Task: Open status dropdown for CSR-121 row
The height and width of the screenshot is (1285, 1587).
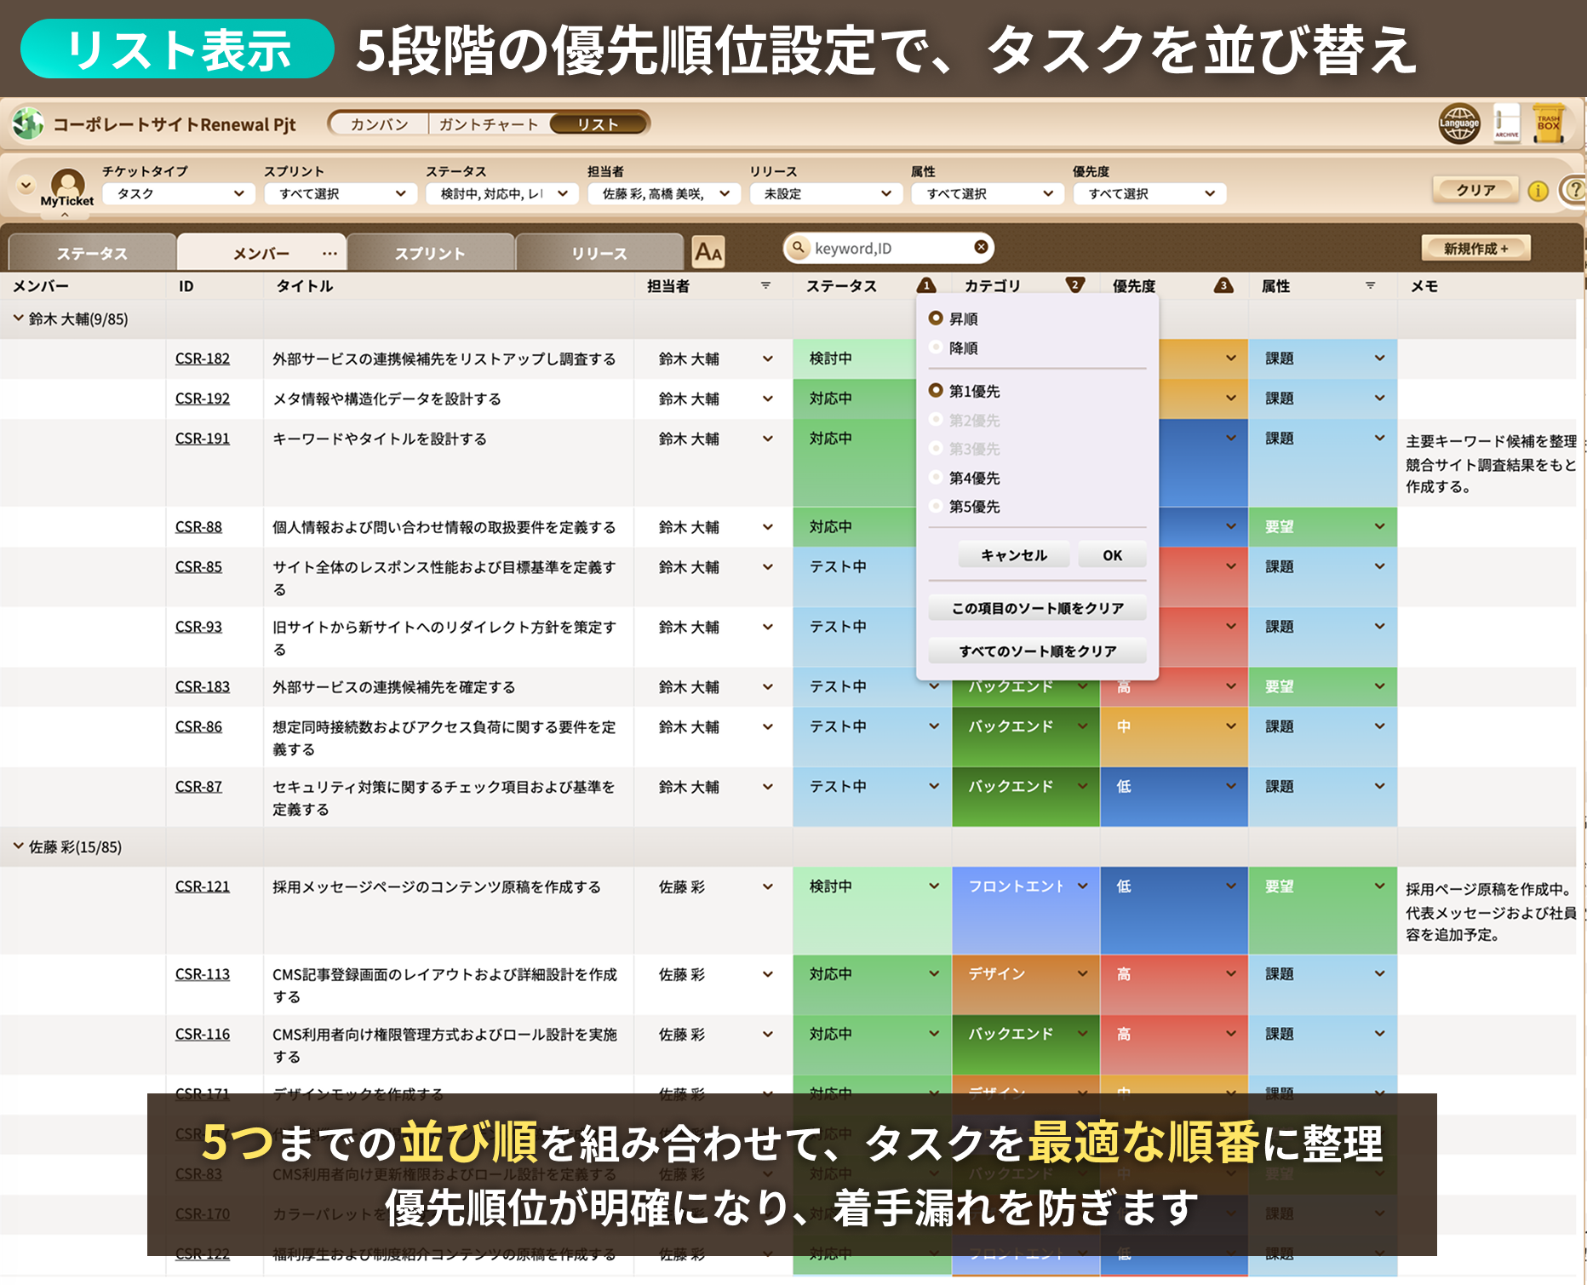Action: [934, 886]
